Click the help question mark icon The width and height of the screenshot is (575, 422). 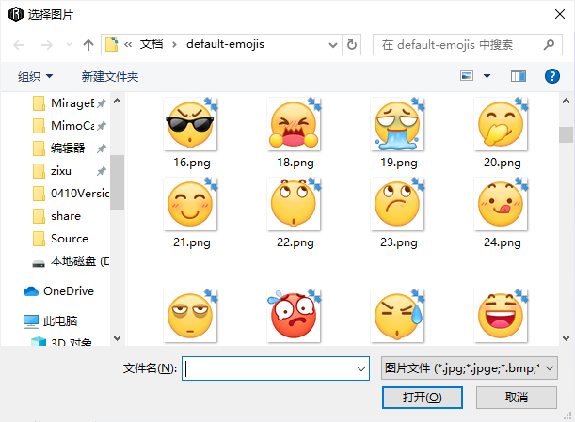(x=552, y=76)
